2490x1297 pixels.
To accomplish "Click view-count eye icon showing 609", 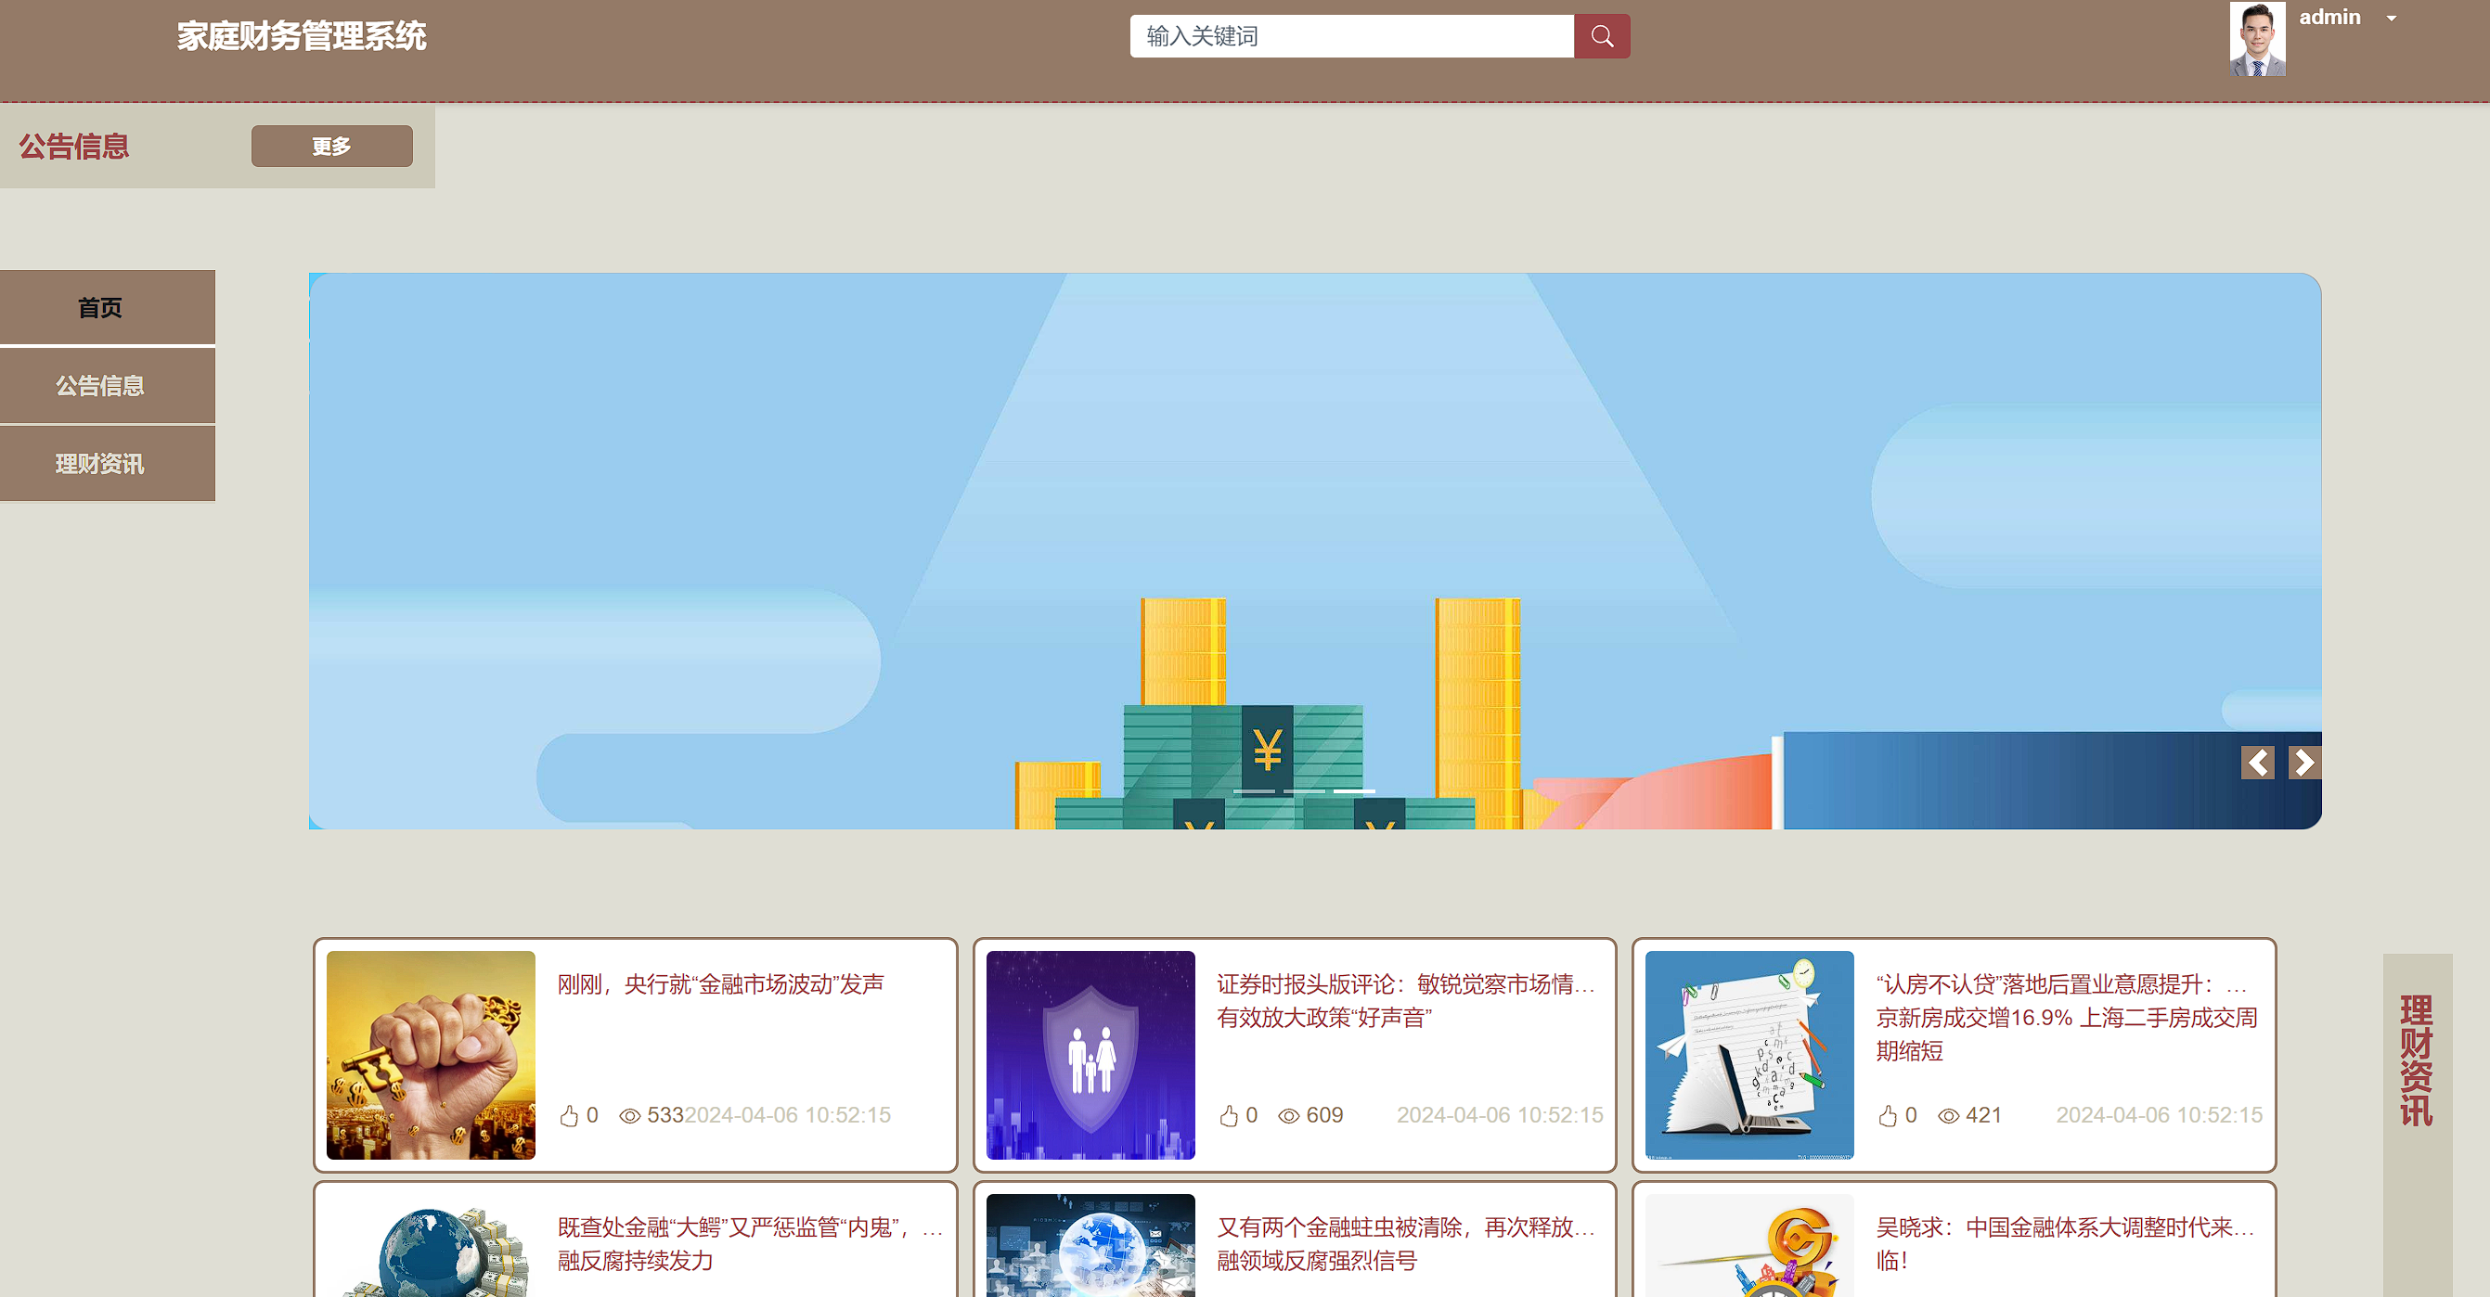I will (x=1287, y=1115).
